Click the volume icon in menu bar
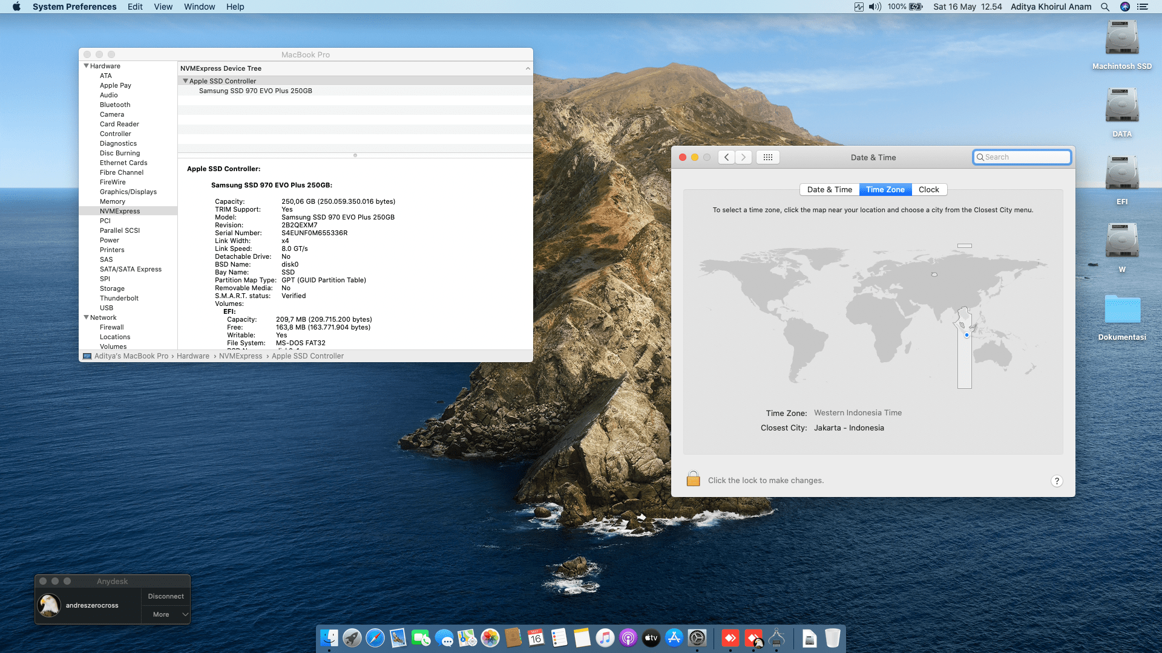Image resolution: width=1162 pixels, height=653 pixels. [x=875, y=7]
